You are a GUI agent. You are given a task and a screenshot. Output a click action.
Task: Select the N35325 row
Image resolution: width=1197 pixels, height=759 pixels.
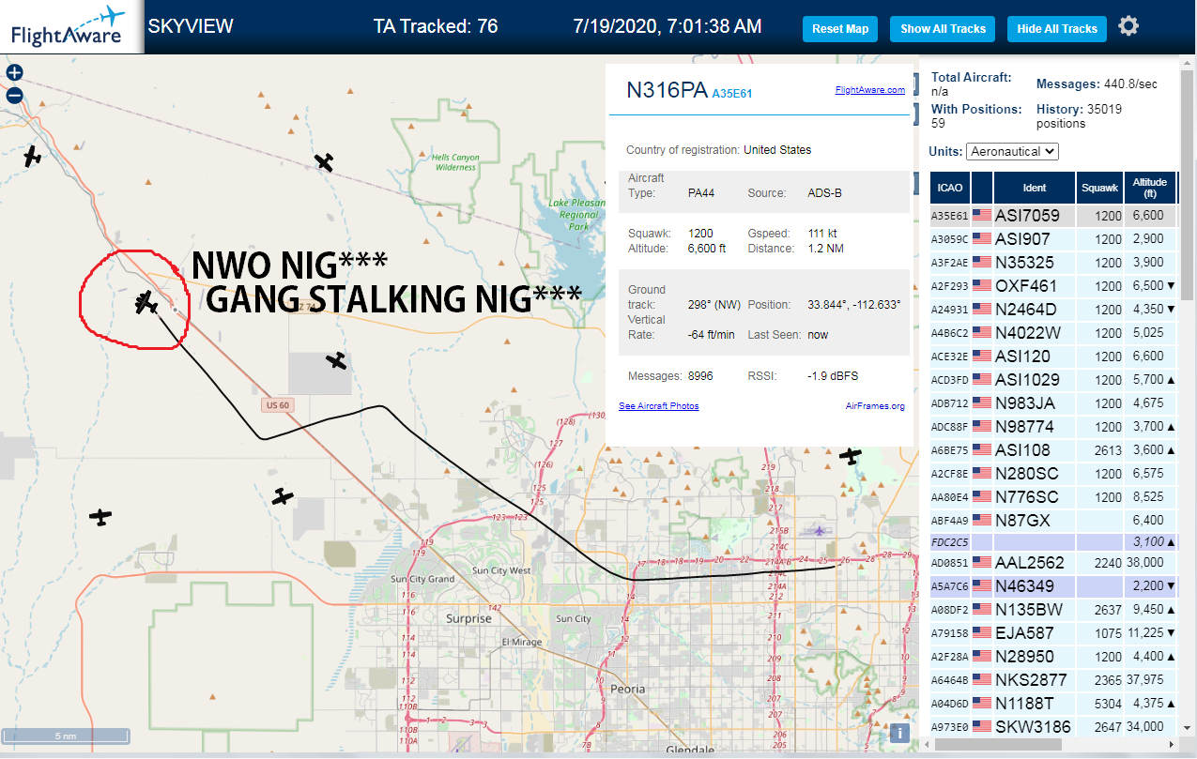click(1053, 263)
